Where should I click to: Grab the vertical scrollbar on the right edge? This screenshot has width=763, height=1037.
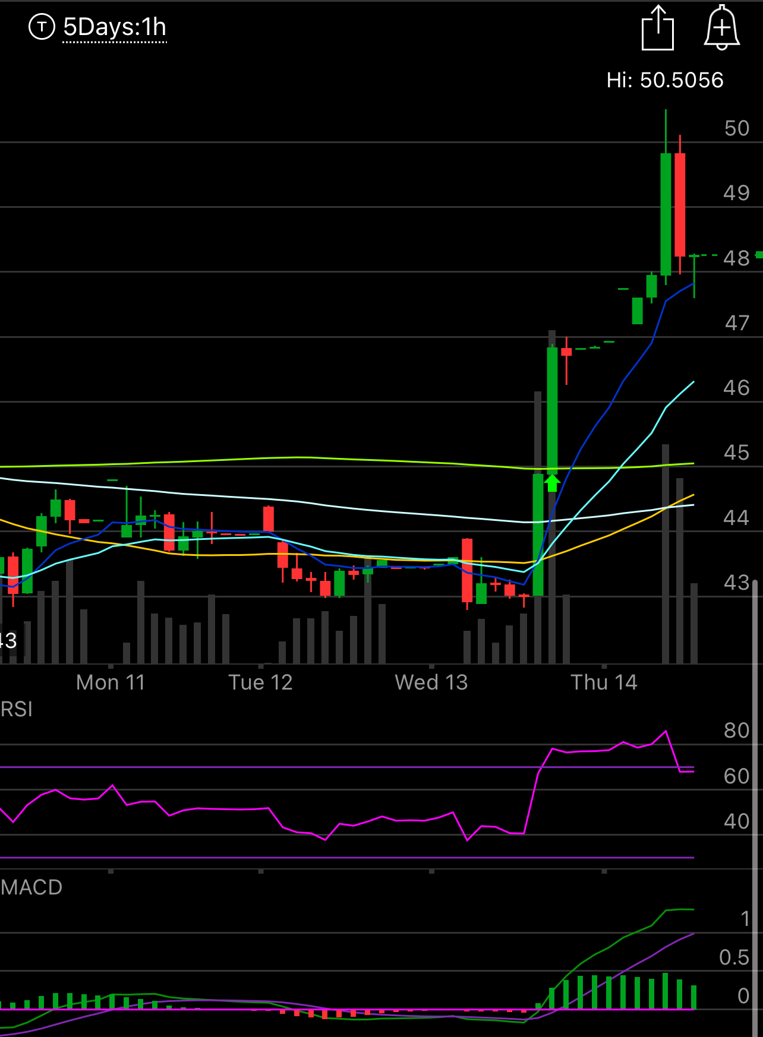click(x=755, y=808)
